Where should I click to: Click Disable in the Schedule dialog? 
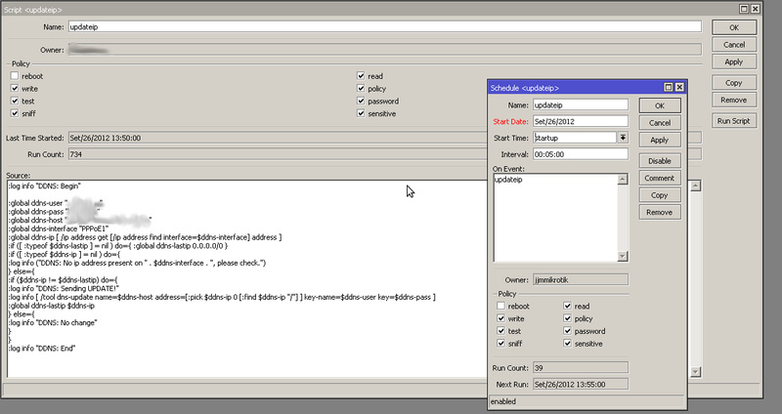(x=660, y=161)
